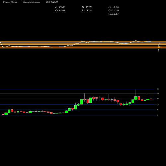Click the "BSE 532627" symbol label
The height and width of the screenshot is (166, 166).
[x=52, y=2]
